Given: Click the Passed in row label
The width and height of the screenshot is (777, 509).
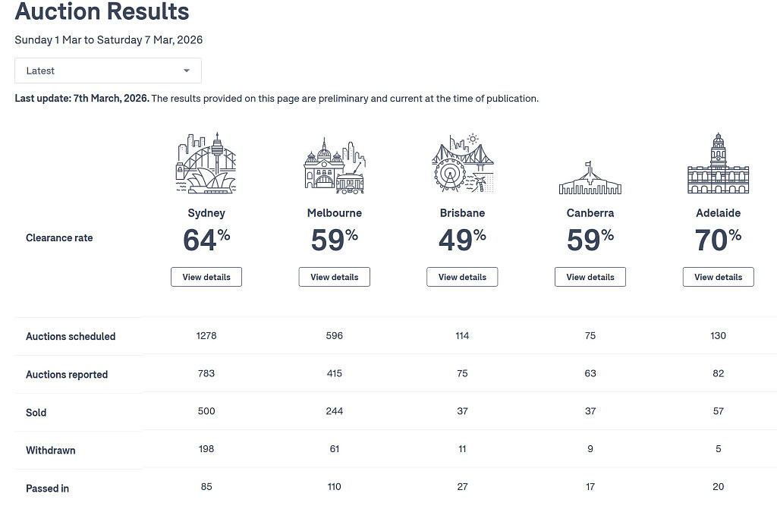Looking at the screenshot, I should [47, 489].
